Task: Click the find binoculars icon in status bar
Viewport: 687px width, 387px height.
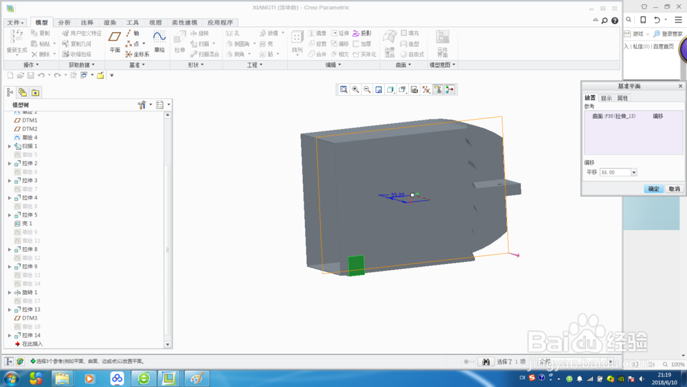Action: (x=486, y=362)
